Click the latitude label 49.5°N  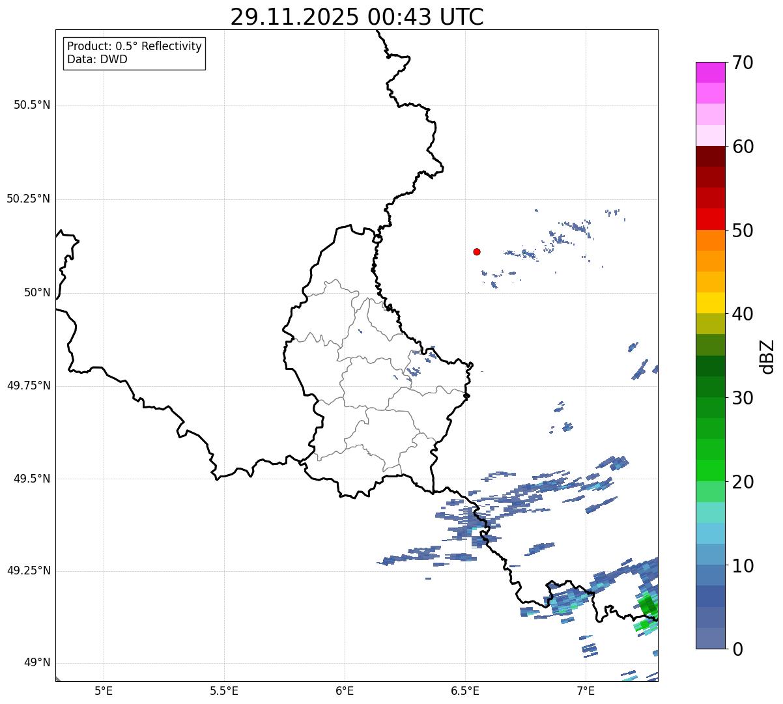click(x=32, y=479)
